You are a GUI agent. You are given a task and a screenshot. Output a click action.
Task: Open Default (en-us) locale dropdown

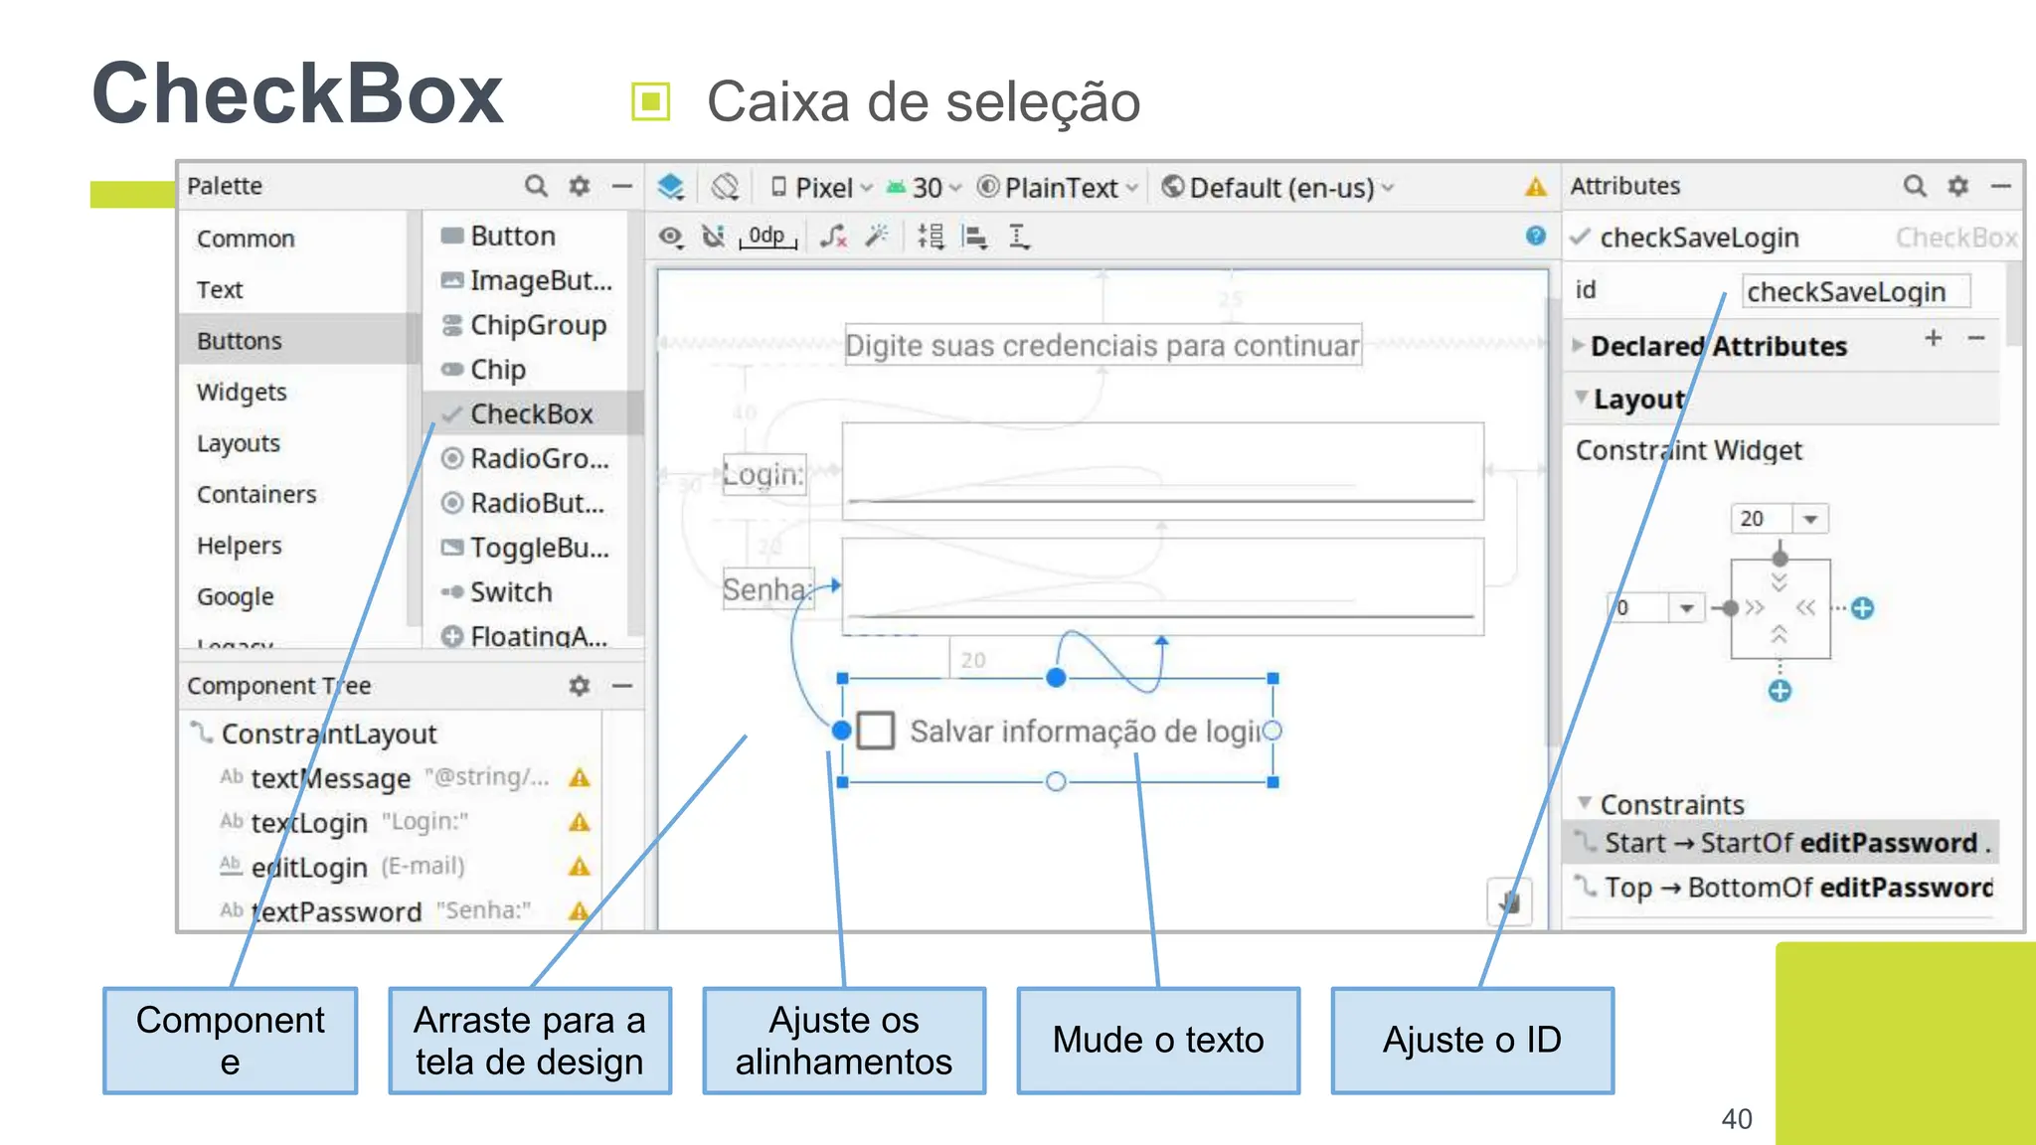tap(1278, 187)
